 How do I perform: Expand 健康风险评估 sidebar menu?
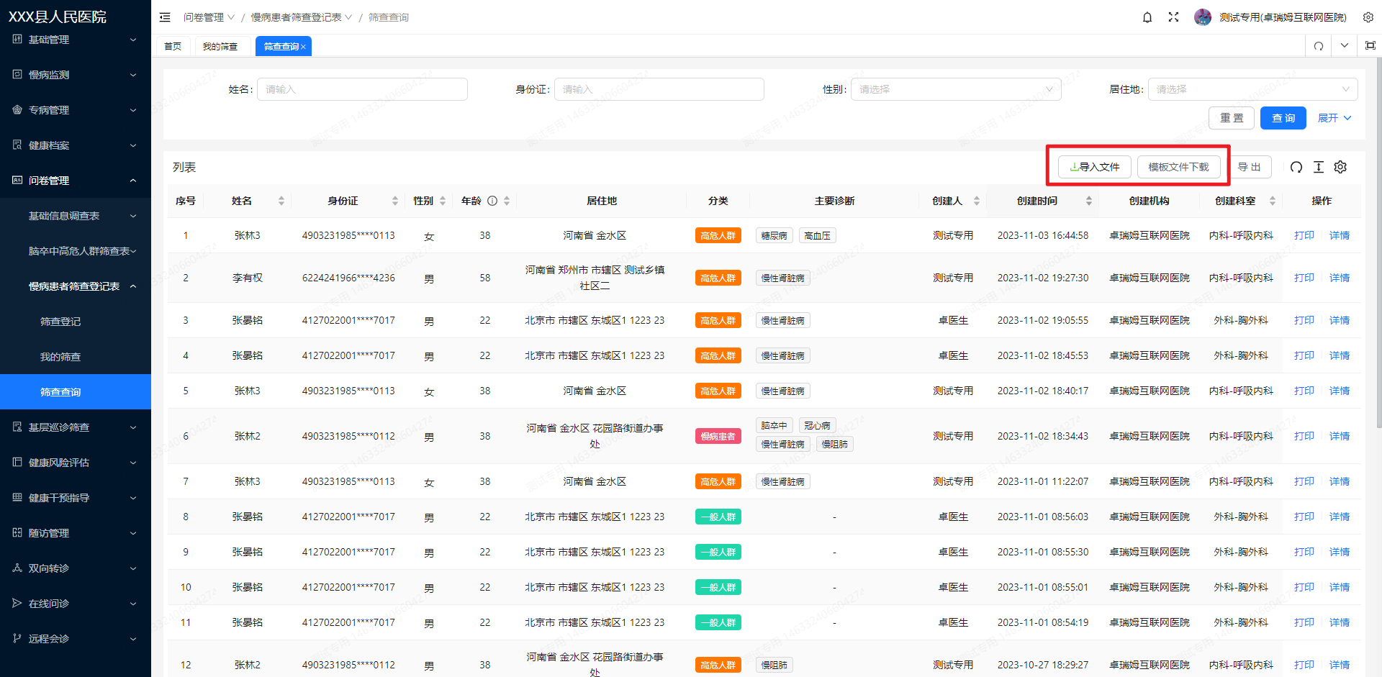76,463
